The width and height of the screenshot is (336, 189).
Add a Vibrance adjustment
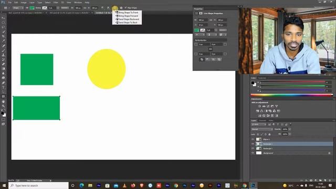click(x=277, y=106)
